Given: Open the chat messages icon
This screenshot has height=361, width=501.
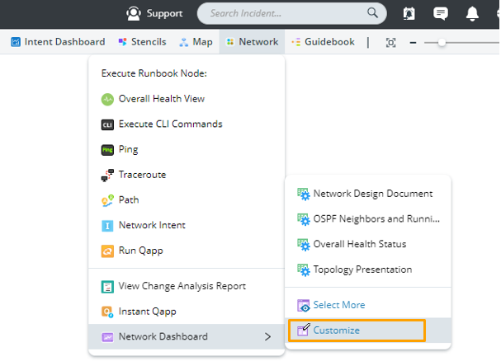Looking at the screenshot, I should click(441, 13).
